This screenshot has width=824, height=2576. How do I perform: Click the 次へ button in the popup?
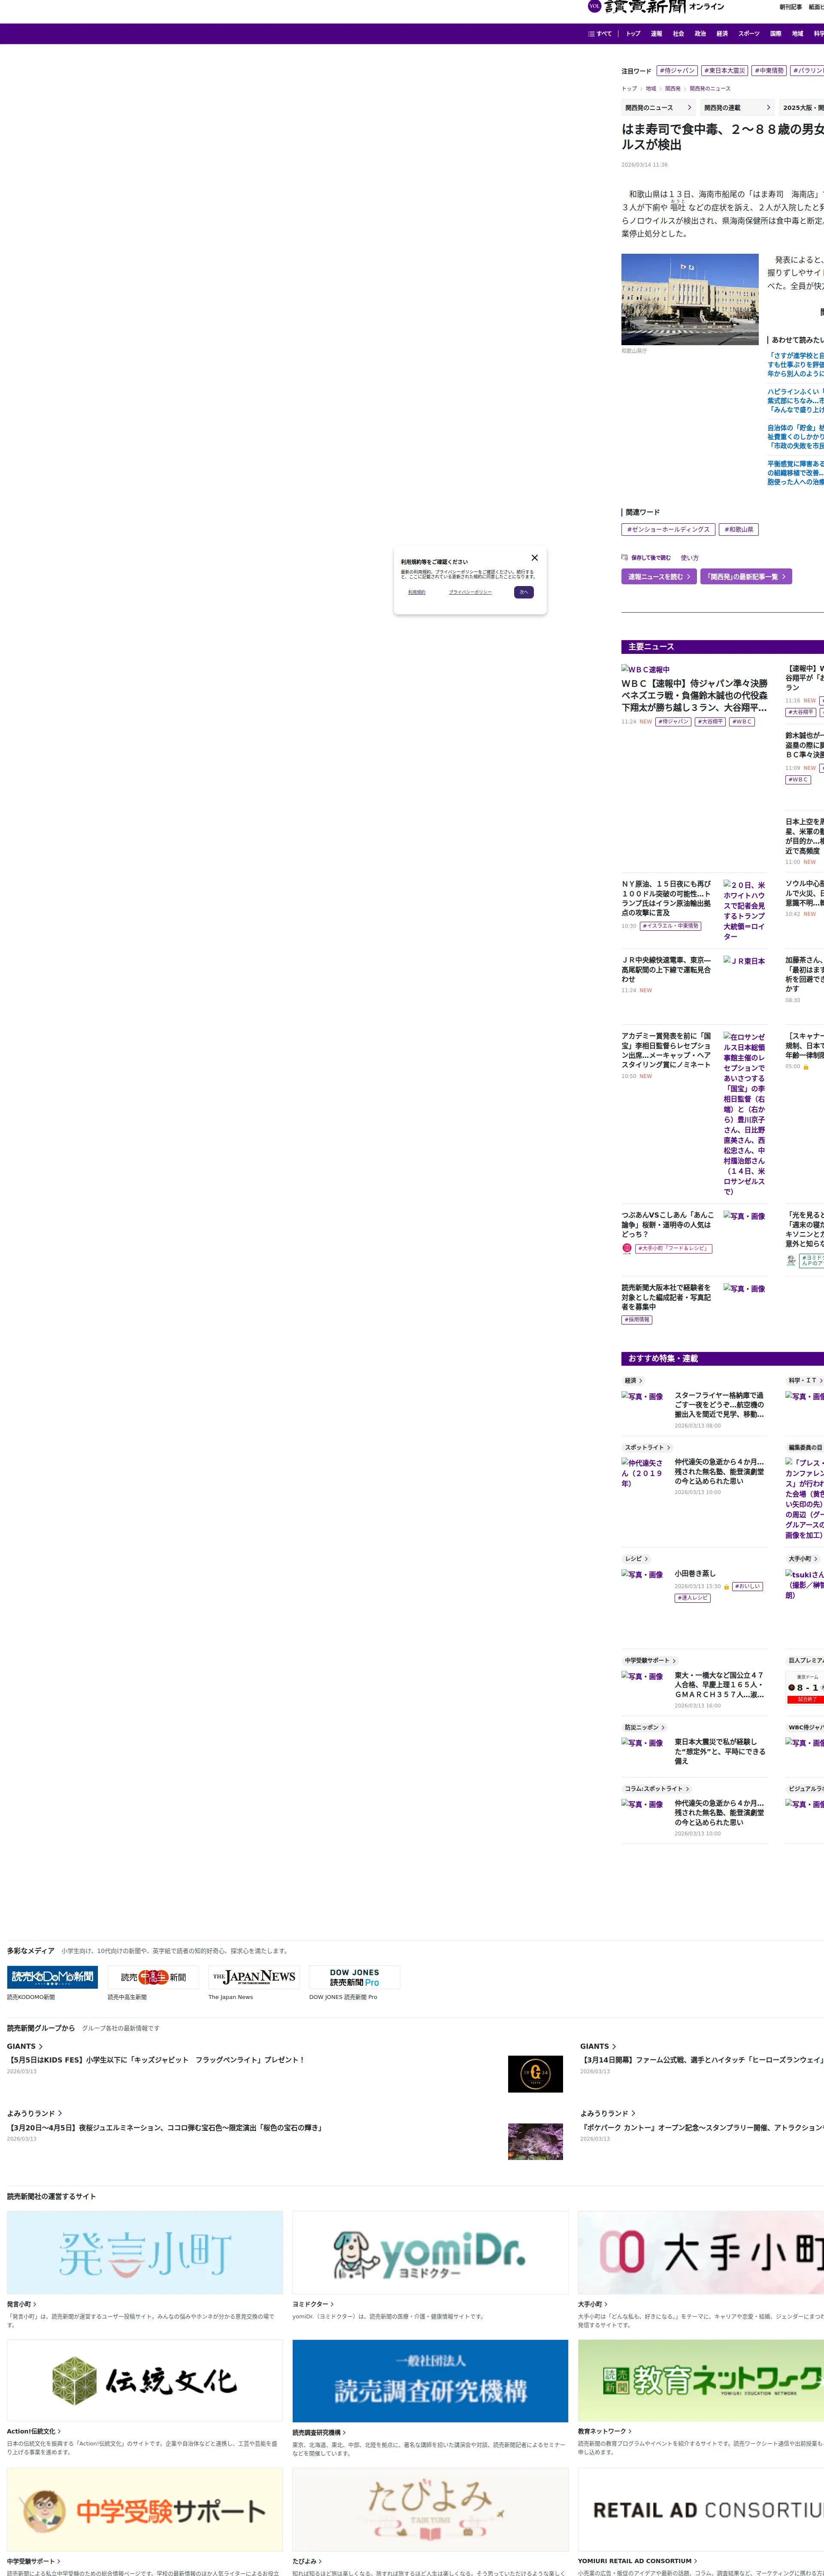524,592
